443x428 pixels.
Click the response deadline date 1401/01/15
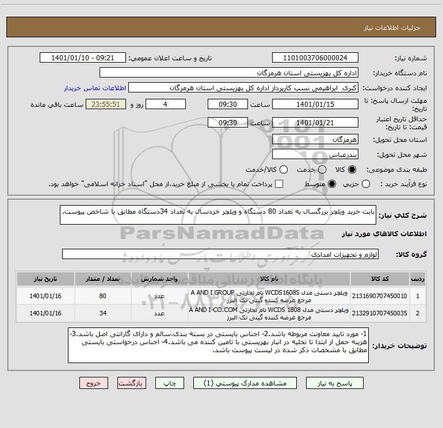(315, 104)
